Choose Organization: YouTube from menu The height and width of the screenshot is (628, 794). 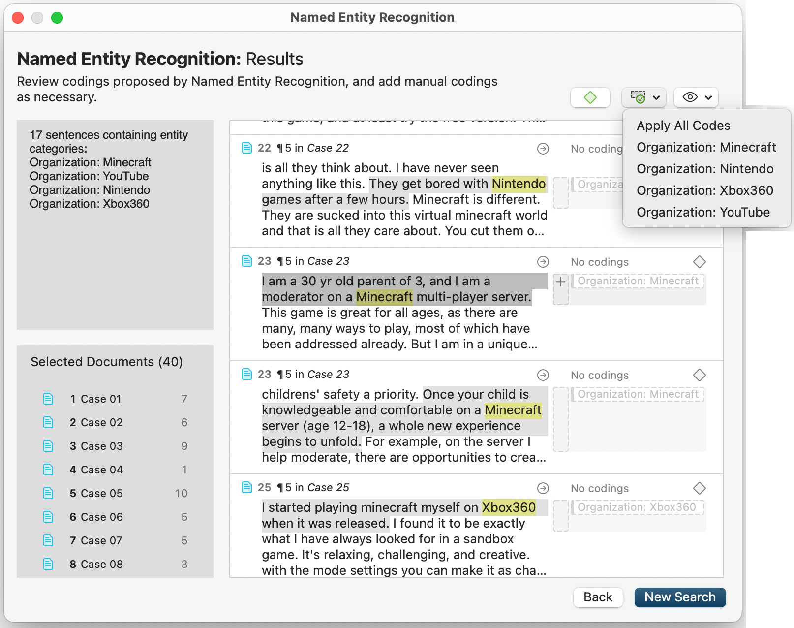pyautogui.click(x=703, y=212)
